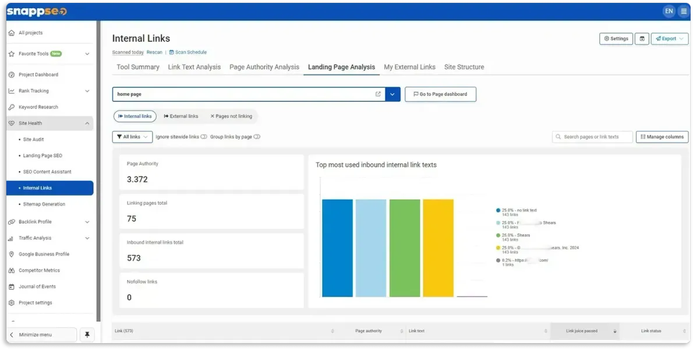Click the snappseo logo

click(37, 12)
